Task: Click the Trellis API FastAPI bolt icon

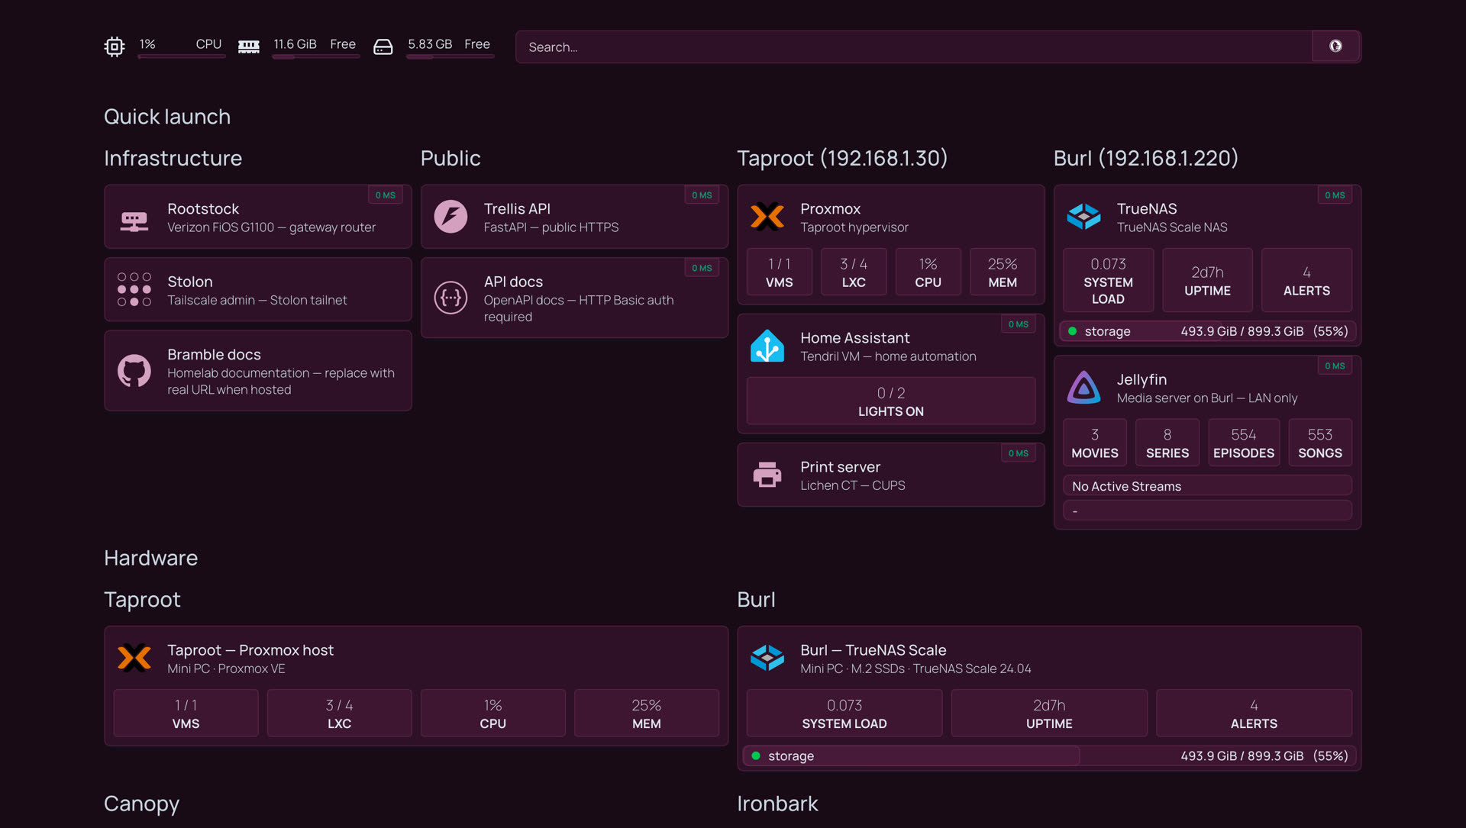Action: click(450, 217)
